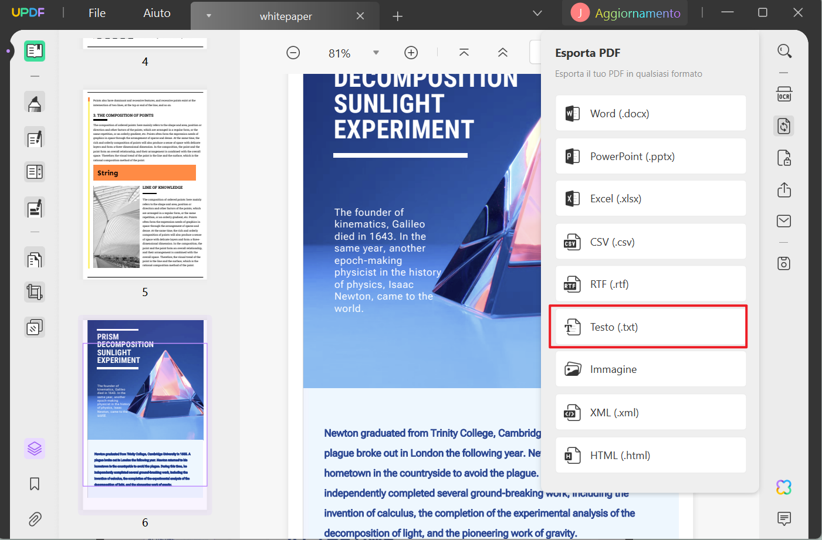Export to Word (.docx)

pos(651,113)
